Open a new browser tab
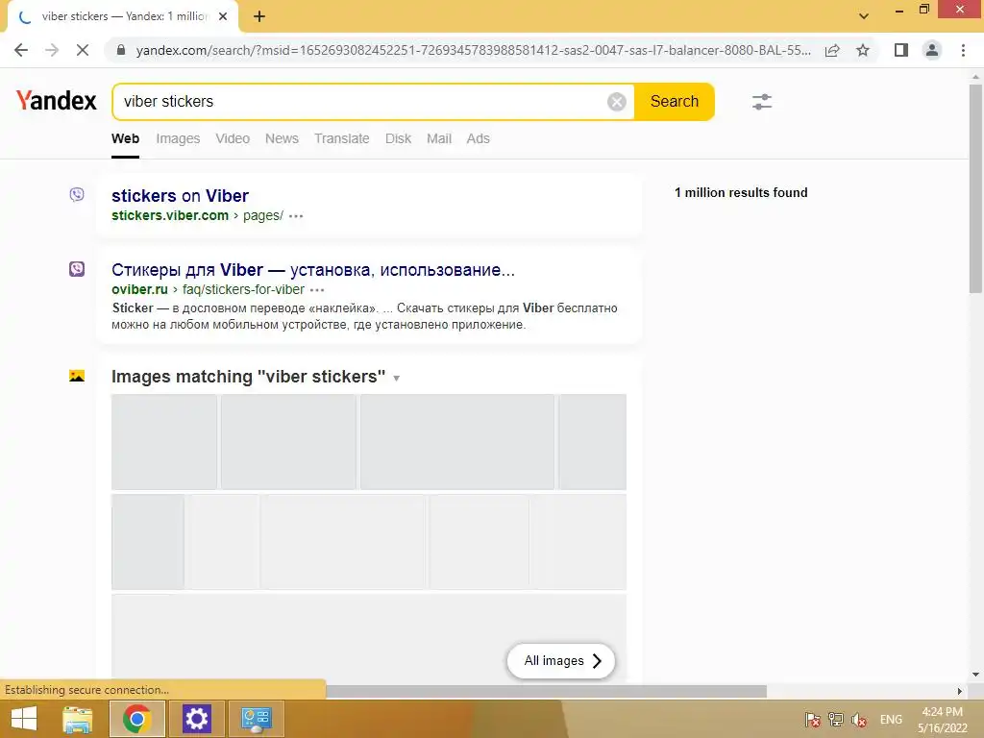The width and height of the screenshot is (984, 738). [x=259, y=17]
